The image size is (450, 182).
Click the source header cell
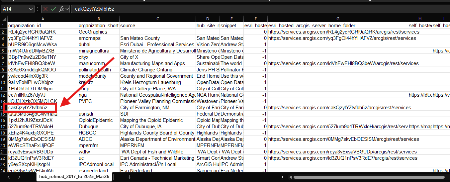(x=157, y=26)
